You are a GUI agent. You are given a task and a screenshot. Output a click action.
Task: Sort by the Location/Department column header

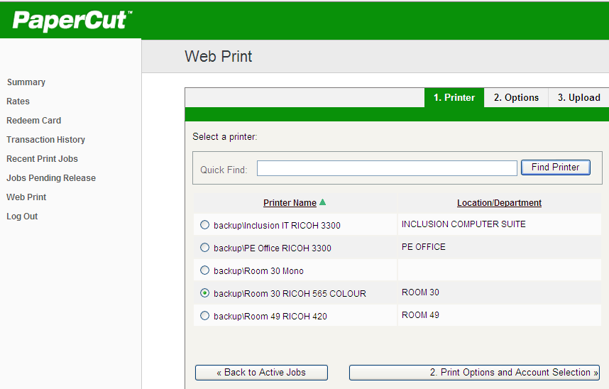coord(499,203)
